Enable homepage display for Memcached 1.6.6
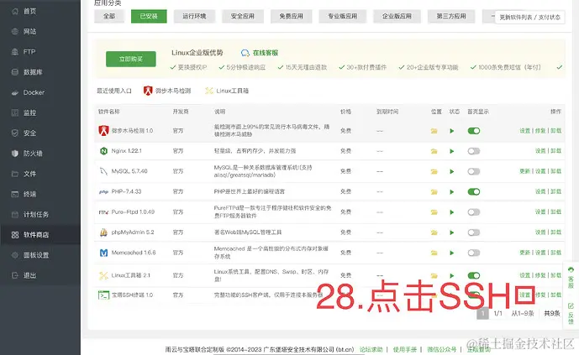The image size is (579, 355). [474, 253]
